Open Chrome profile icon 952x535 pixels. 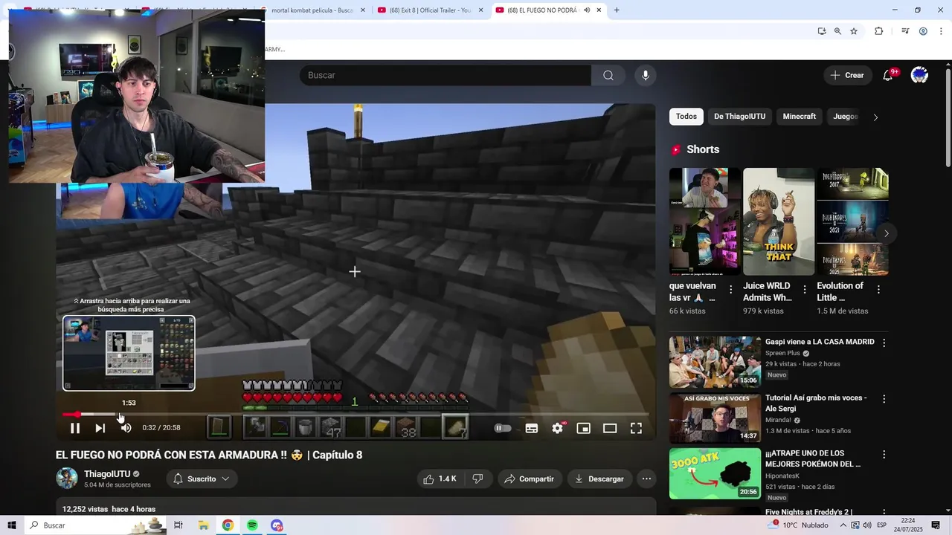point(923,31)
